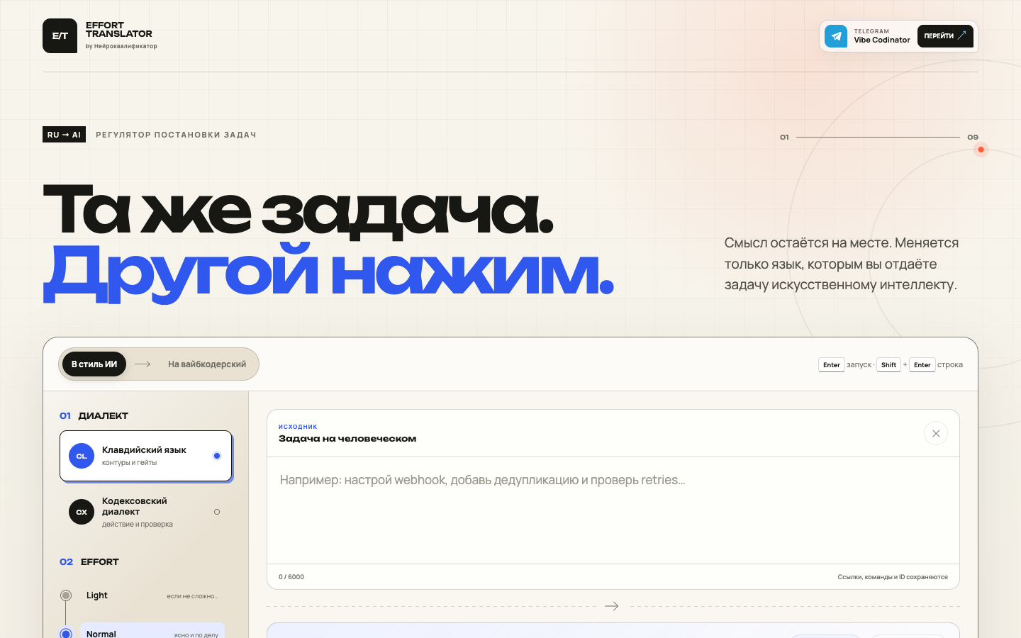This screenshot has height=638, width=1021.
Task: Click the CL dialect avatar icon
Action: tap(82, 456)
